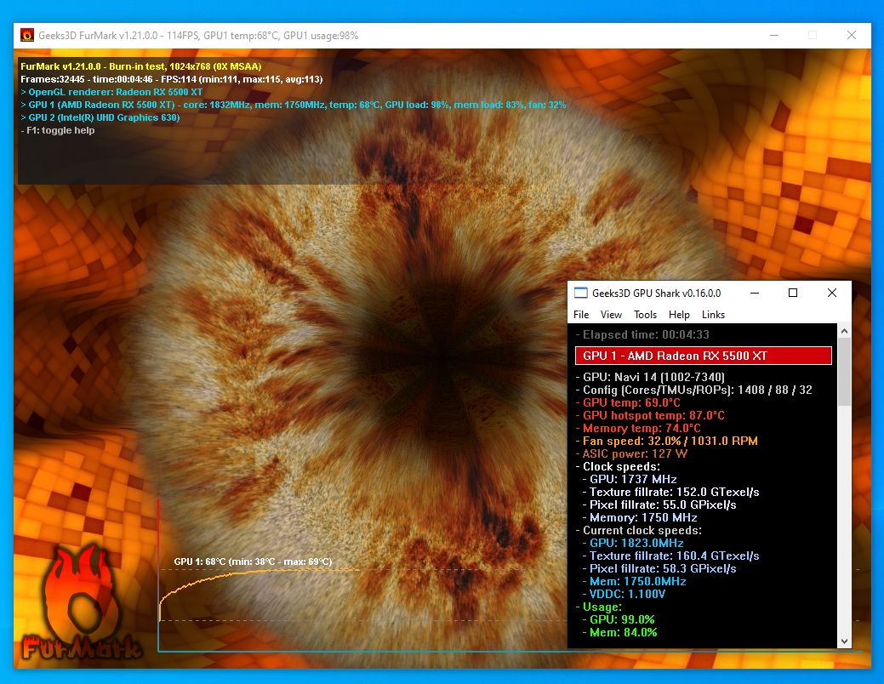Click the GPU Shark v0.16.0.0 title text
Screen dimensions: 884x684
(656, 294)
